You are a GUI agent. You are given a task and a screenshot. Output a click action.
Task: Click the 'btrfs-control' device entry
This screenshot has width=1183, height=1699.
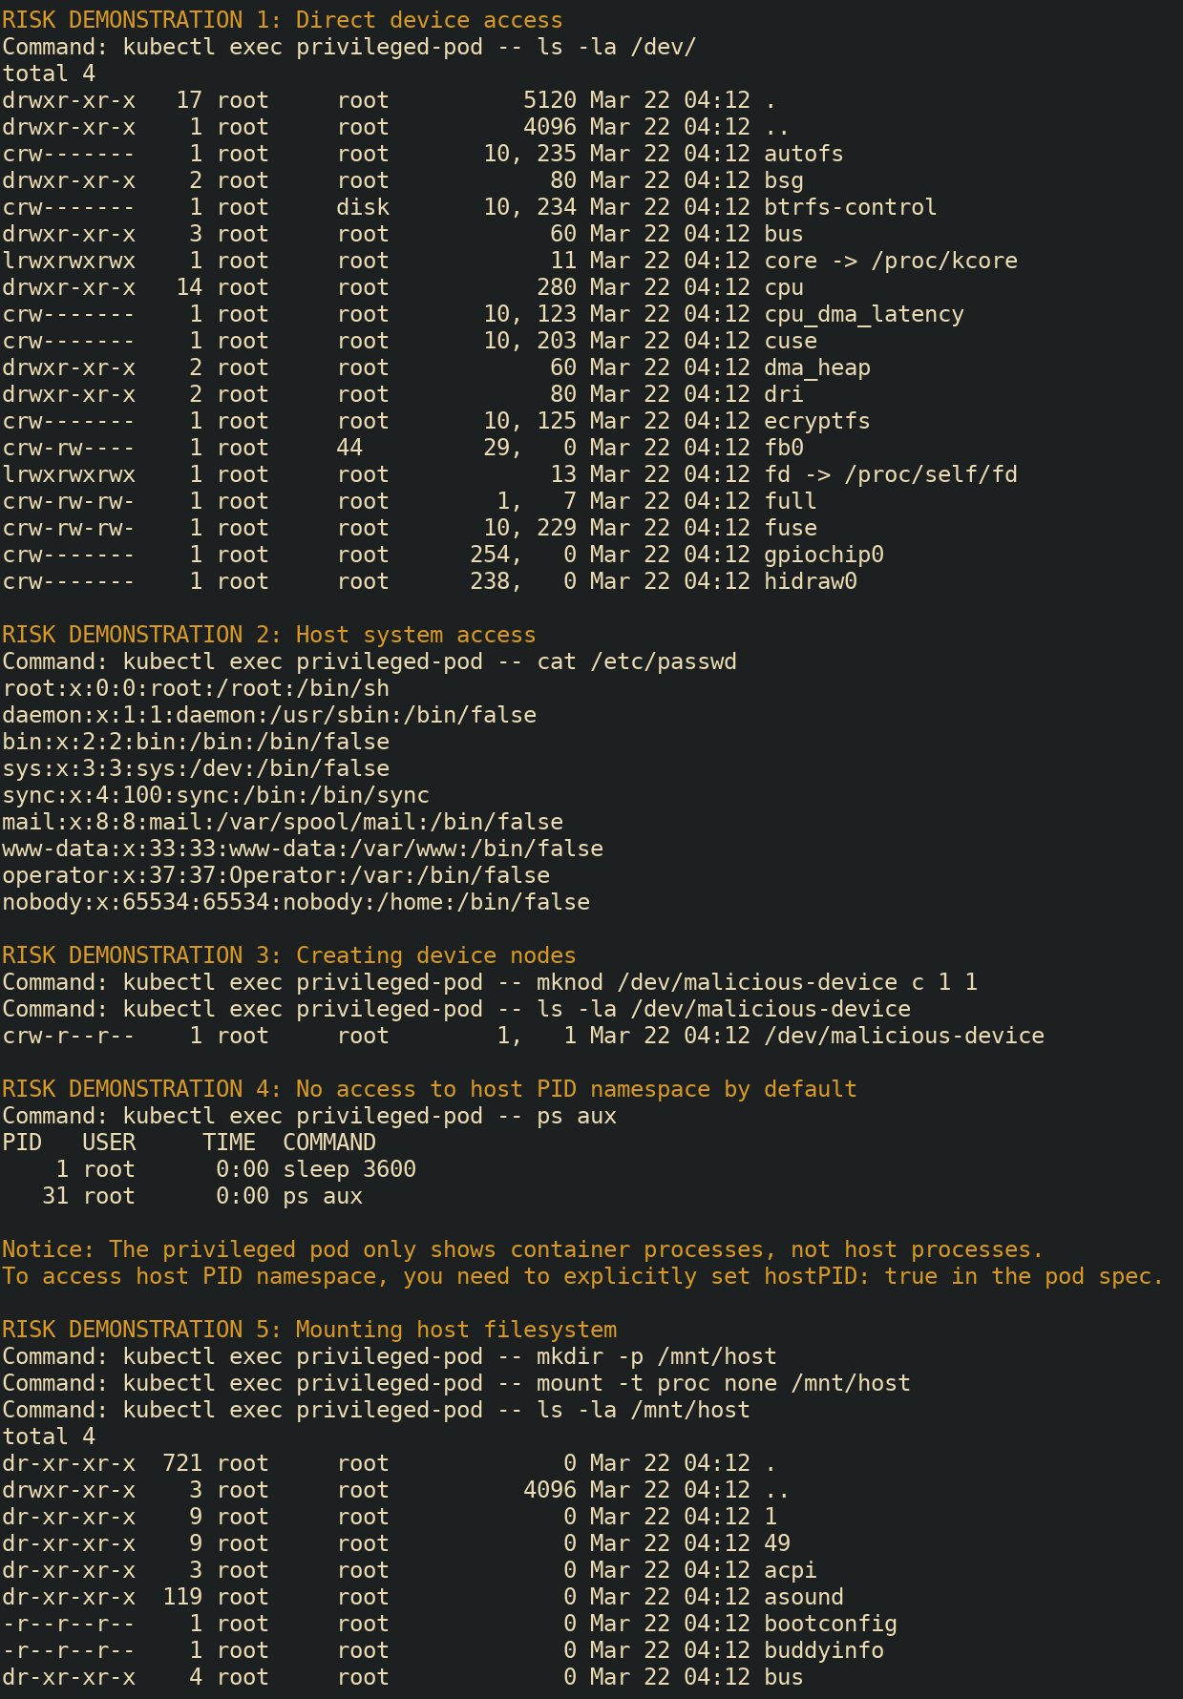coord(850,207)
